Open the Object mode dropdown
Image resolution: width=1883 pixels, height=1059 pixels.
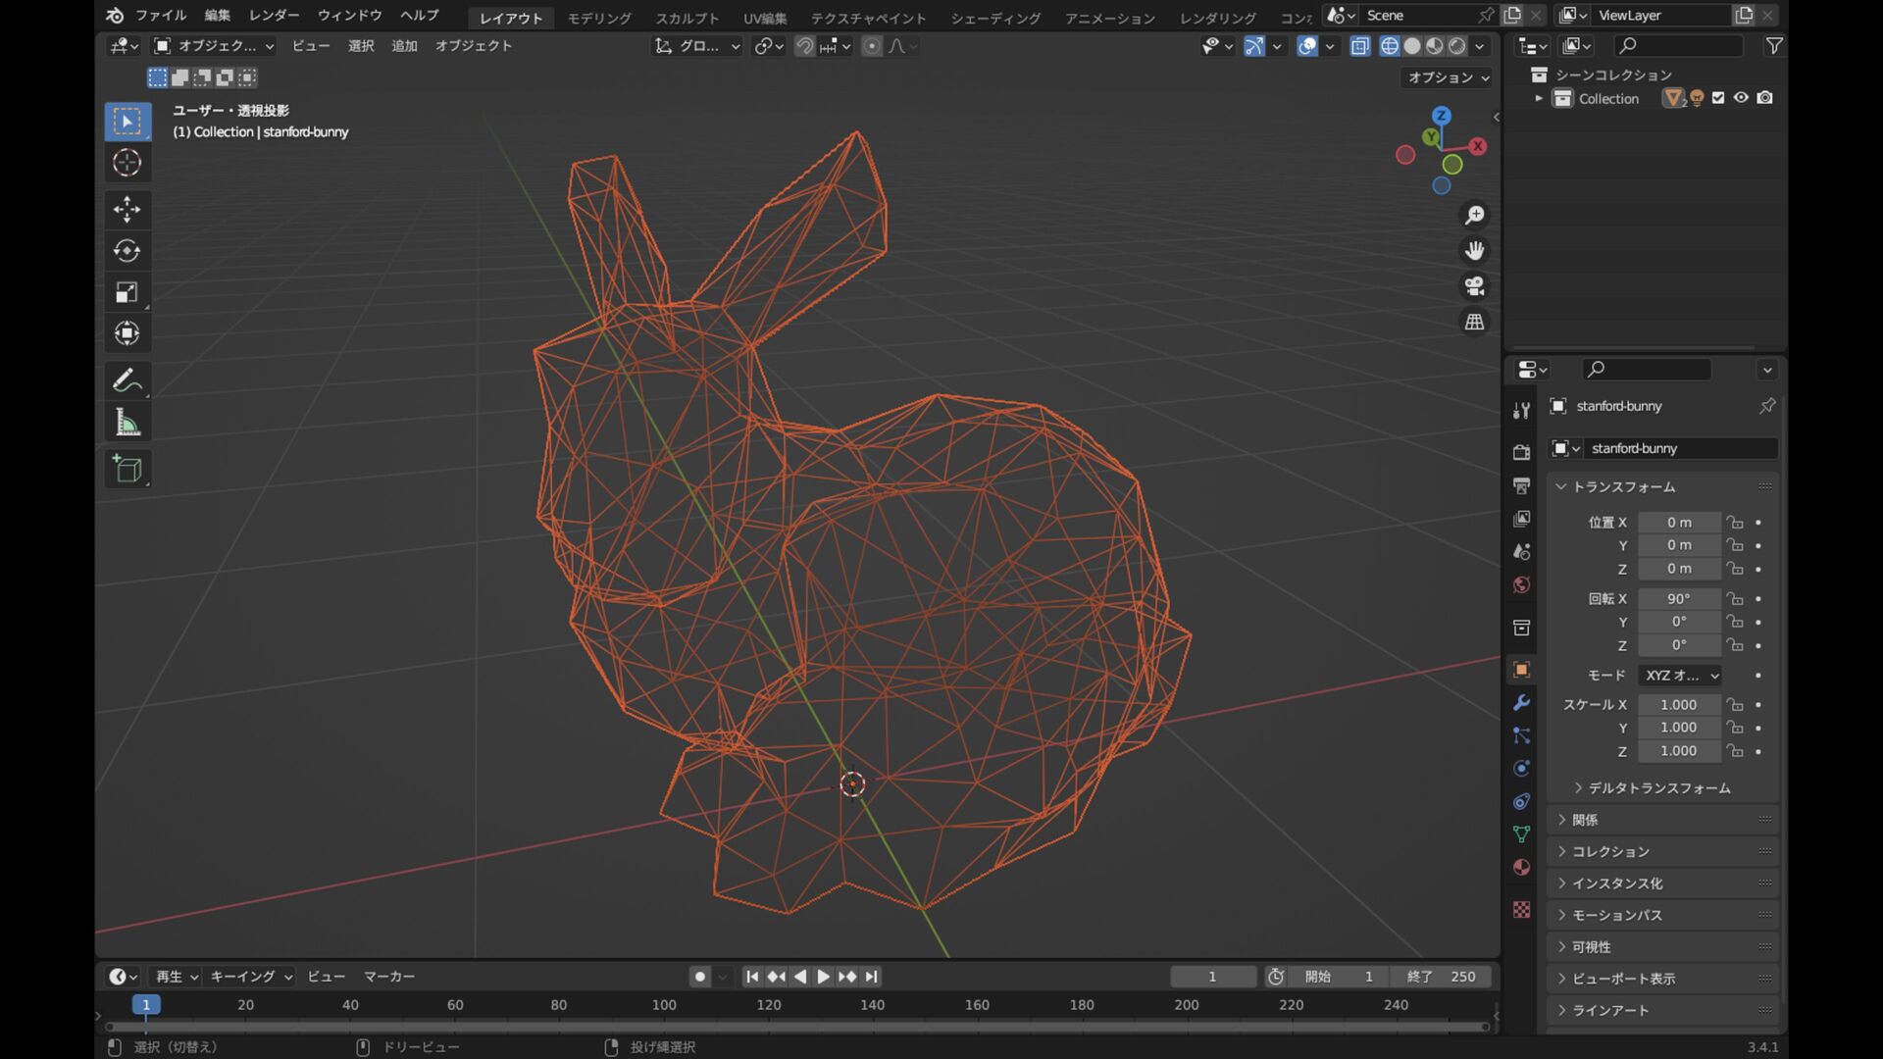(215, 46)
